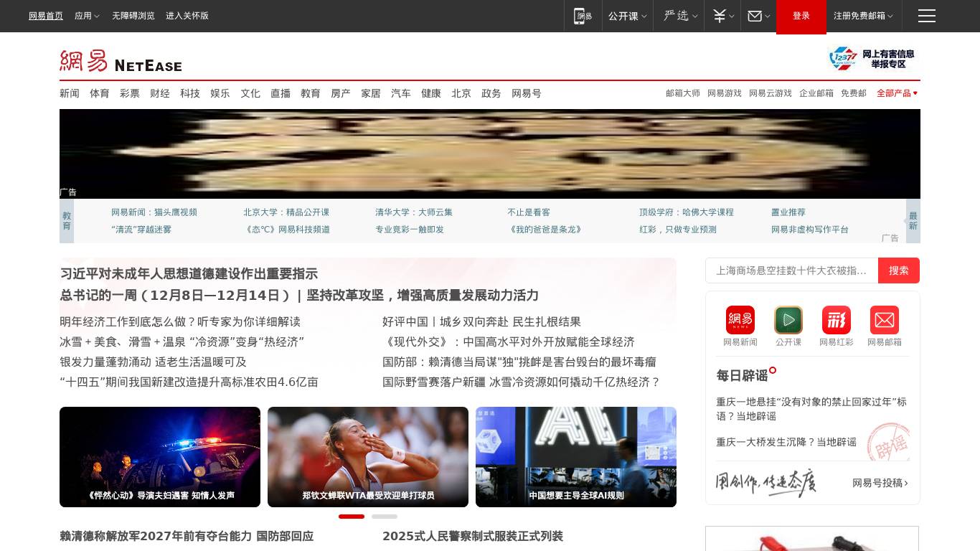The width and height of the screenshot is (980, 551).
Task: Open the 公开课 green play icon
Action: [x=788, y=320]
